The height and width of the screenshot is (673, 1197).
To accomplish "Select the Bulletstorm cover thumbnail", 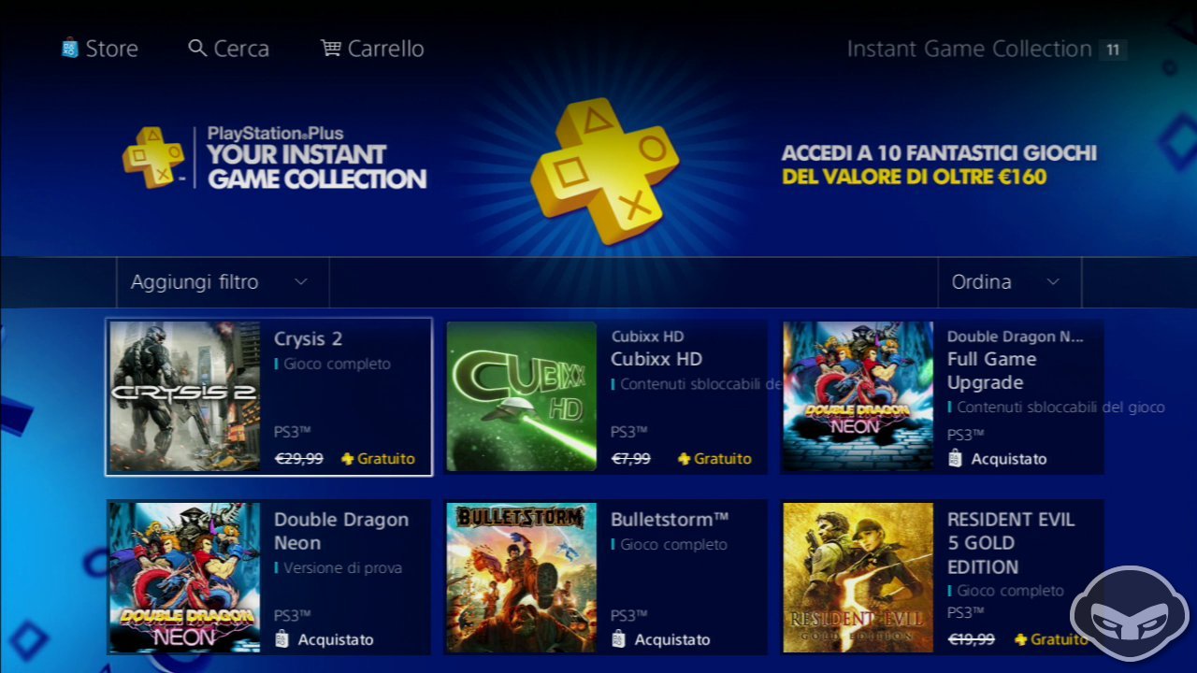I will (522, 578).
